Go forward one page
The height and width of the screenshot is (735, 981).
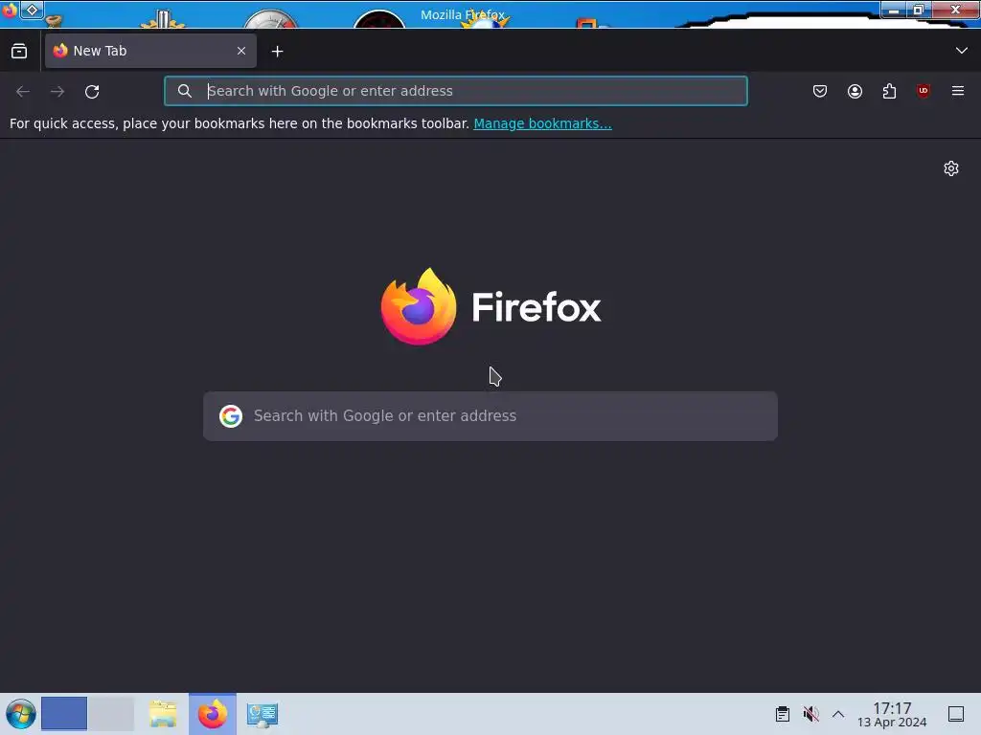click(x=57, y=92)
